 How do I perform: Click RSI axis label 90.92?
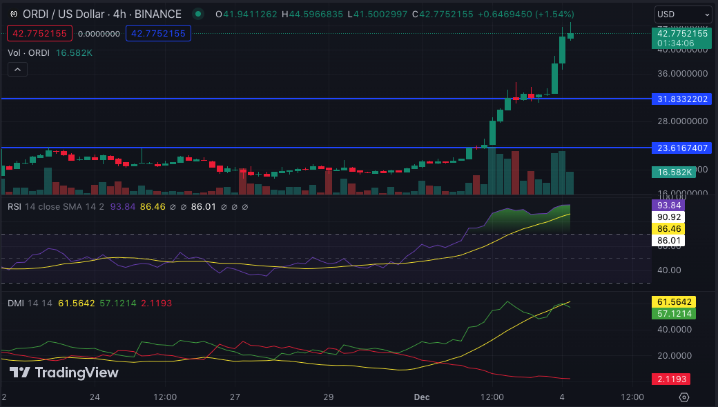click(668, 217)
